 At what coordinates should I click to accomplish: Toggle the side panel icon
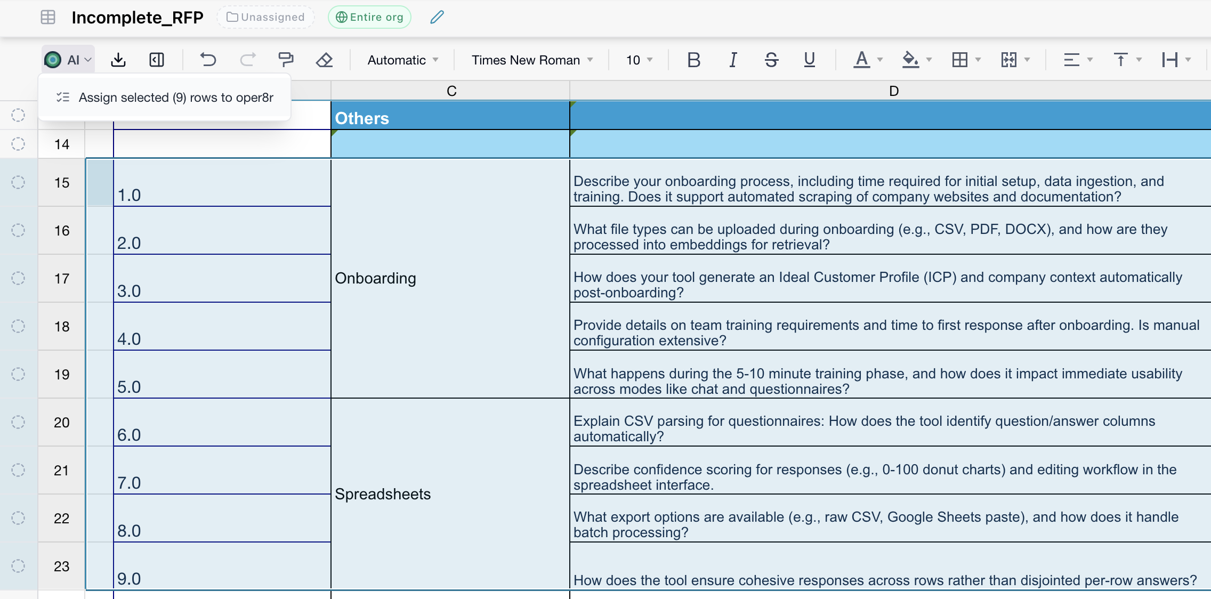click(156, 59)
